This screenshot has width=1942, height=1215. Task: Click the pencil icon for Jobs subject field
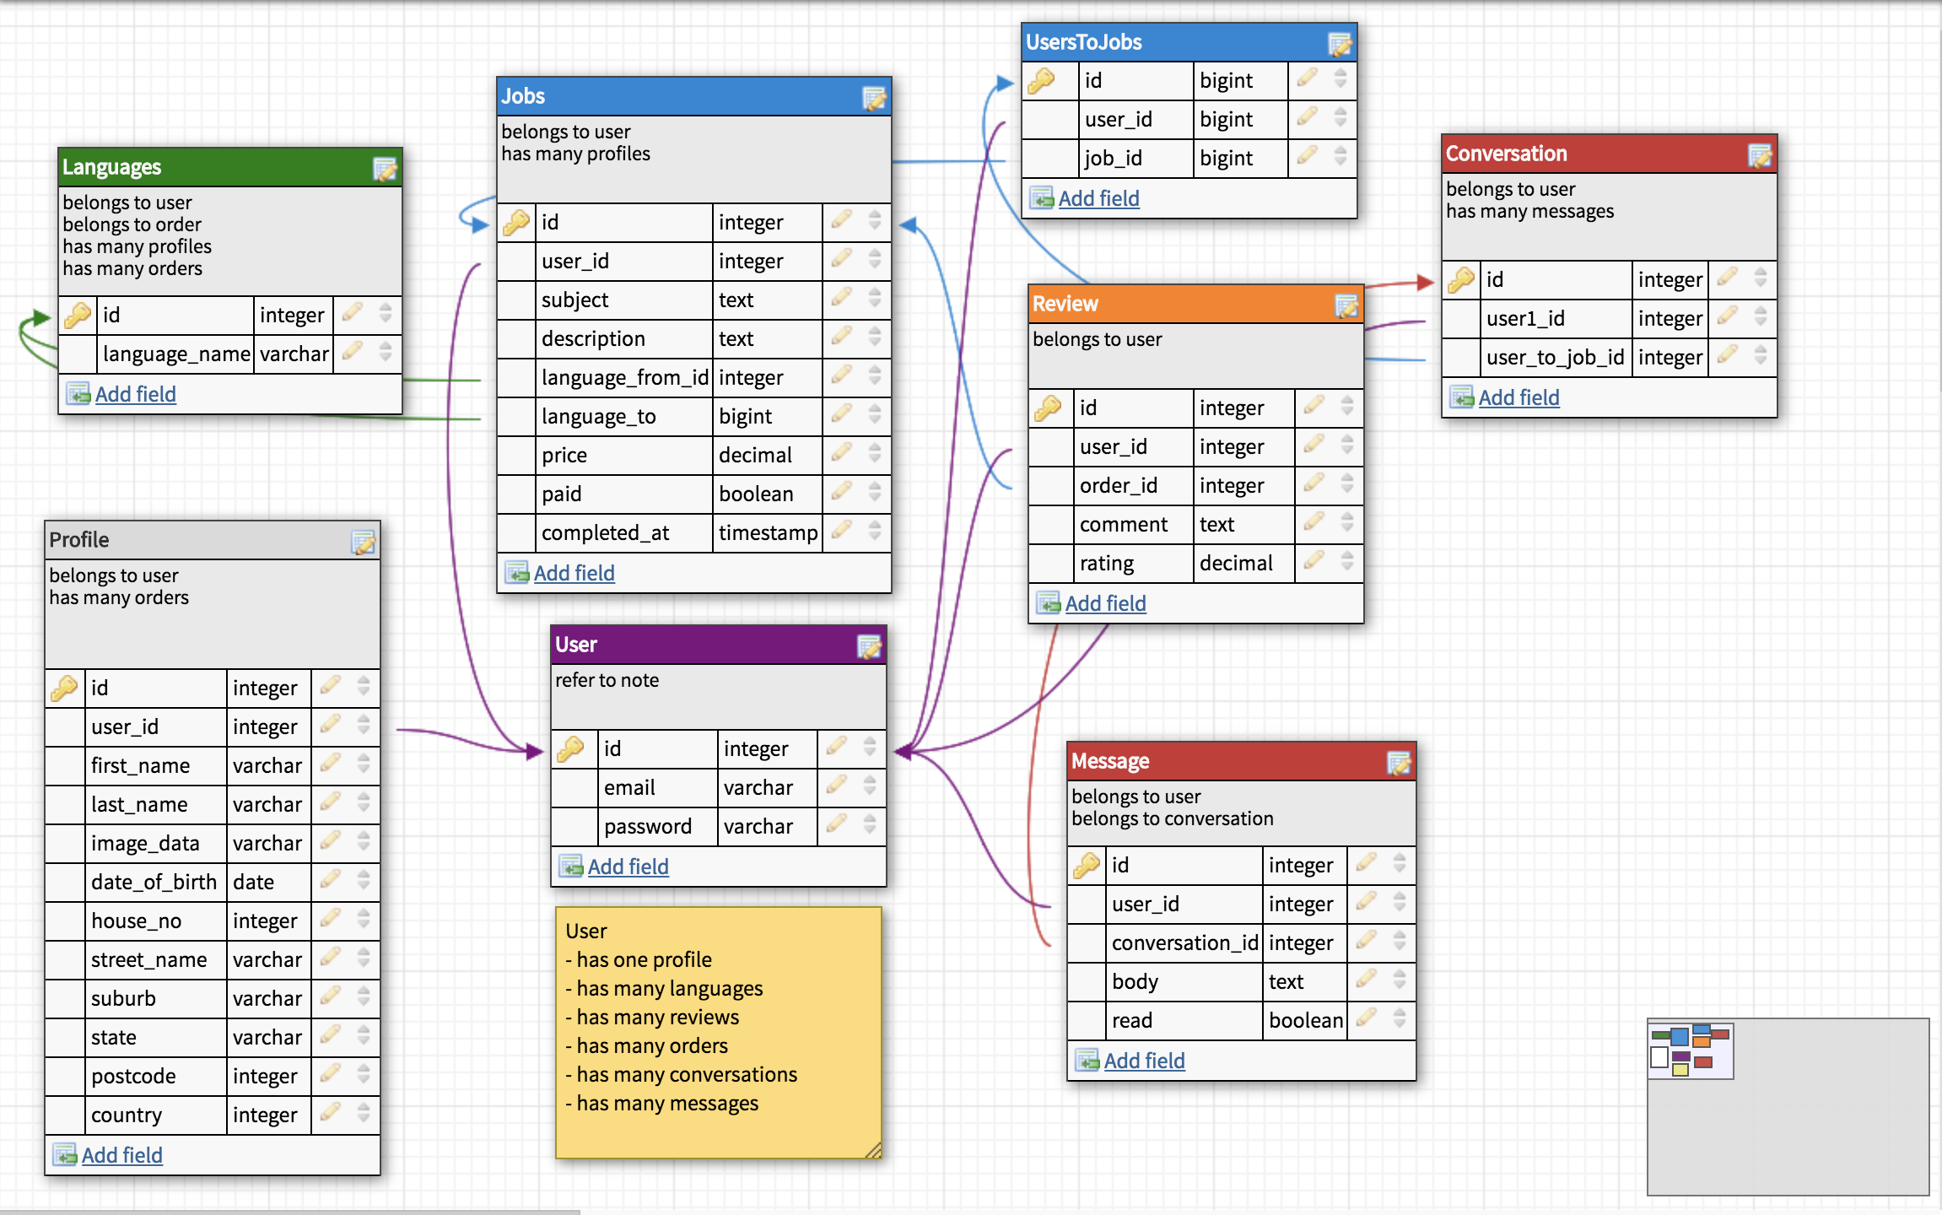pos(841,298)
